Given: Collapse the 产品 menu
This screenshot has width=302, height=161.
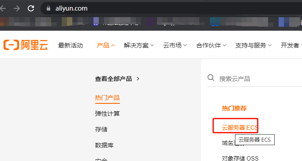Looking at the screenshot, I should click(105, 45).
